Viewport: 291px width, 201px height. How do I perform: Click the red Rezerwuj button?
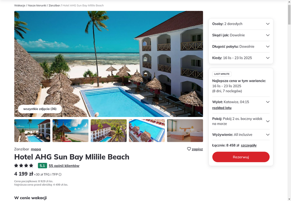point(241,157)
